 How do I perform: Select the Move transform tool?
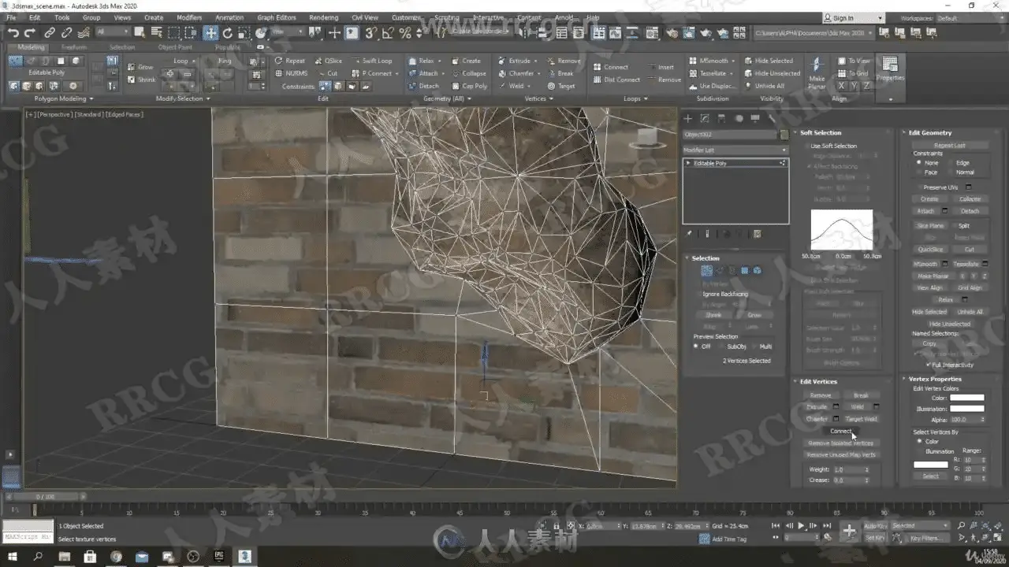[x=210, y=33]
